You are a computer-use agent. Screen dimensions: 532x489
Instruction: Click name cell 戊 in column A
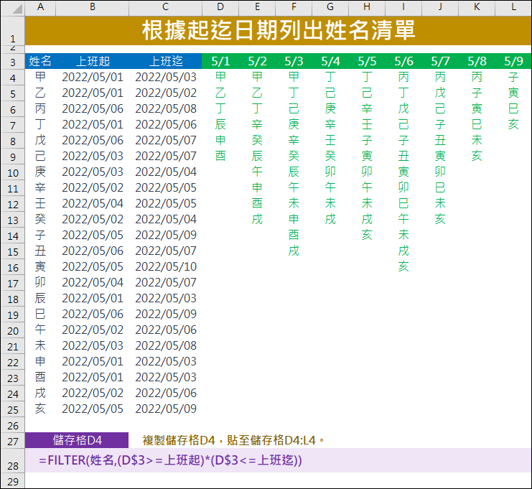[x=40, y=140]
